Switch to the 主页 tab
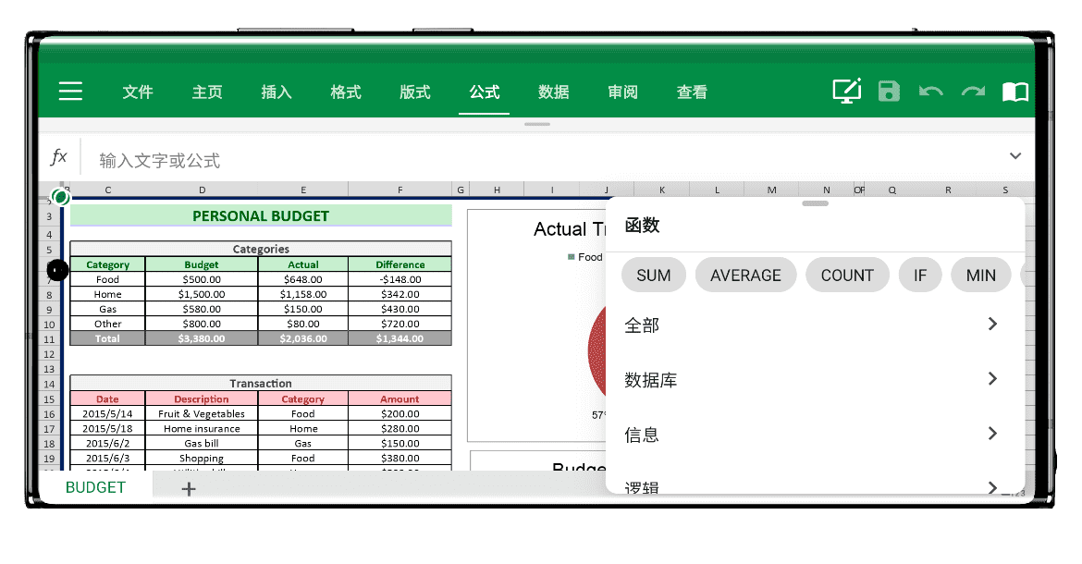1082x564 pixels. [207, 92]
